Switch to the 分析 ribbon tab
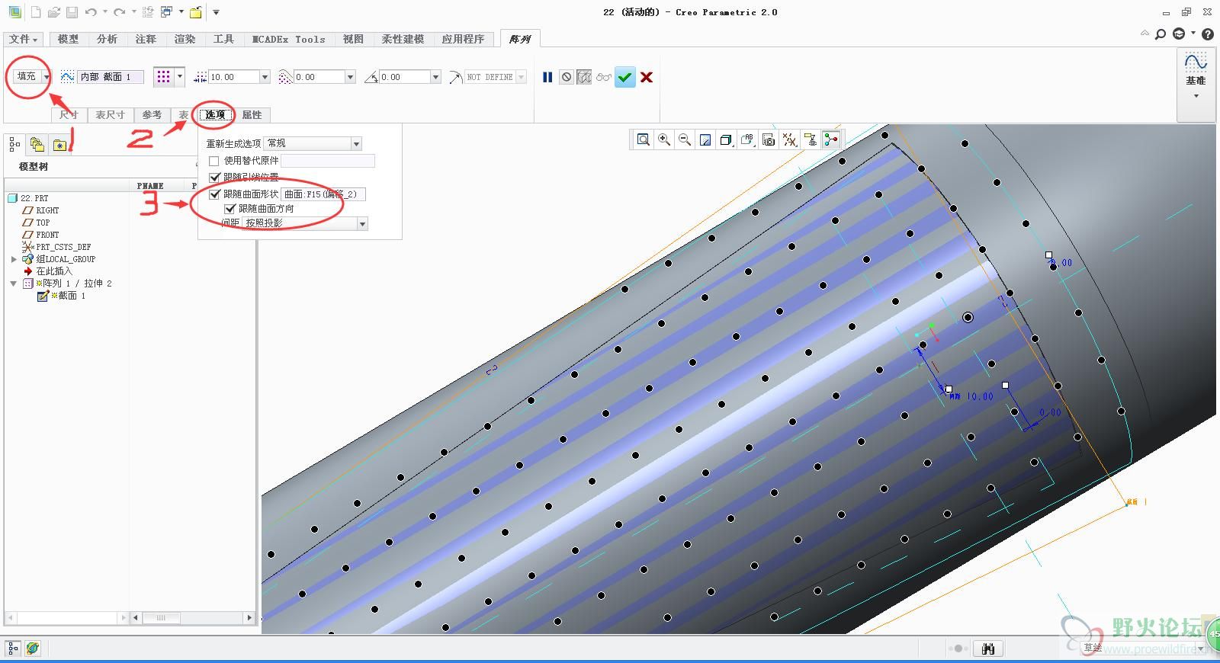Viewport: 1220px width, 663px height. (x=107, y=39)
